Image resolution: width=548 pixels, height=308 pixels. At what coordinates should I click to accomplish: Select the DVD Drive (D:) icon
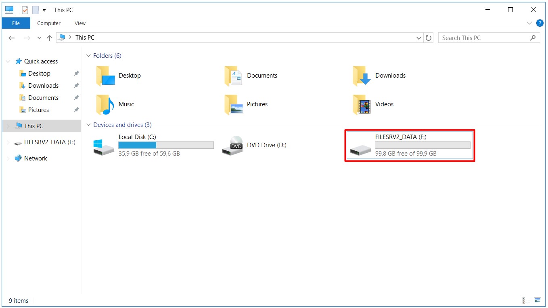[x=232, y=146]
